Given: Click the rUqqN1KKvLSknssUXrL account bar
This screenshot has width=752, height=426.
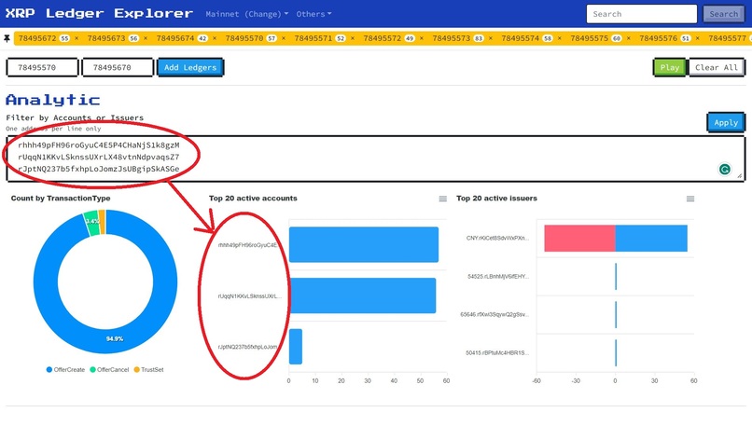Looking at the screenshot, I should click(363, 295).
